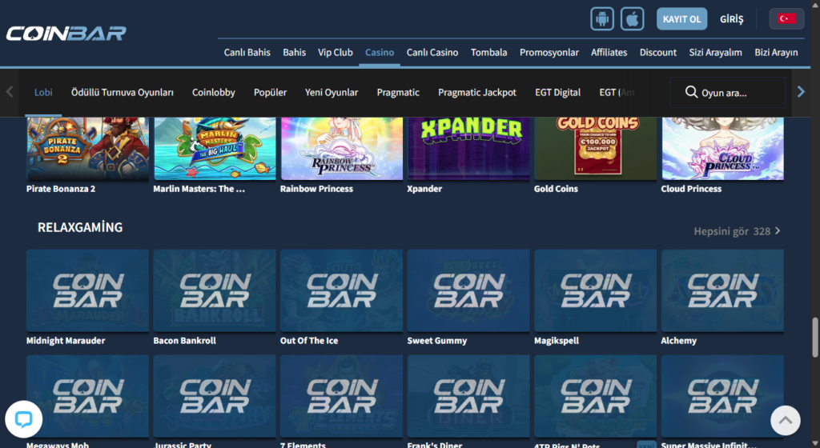Open the Rainbow Princess game thumbnail
The image size is (820, 448).
[341, 149]
